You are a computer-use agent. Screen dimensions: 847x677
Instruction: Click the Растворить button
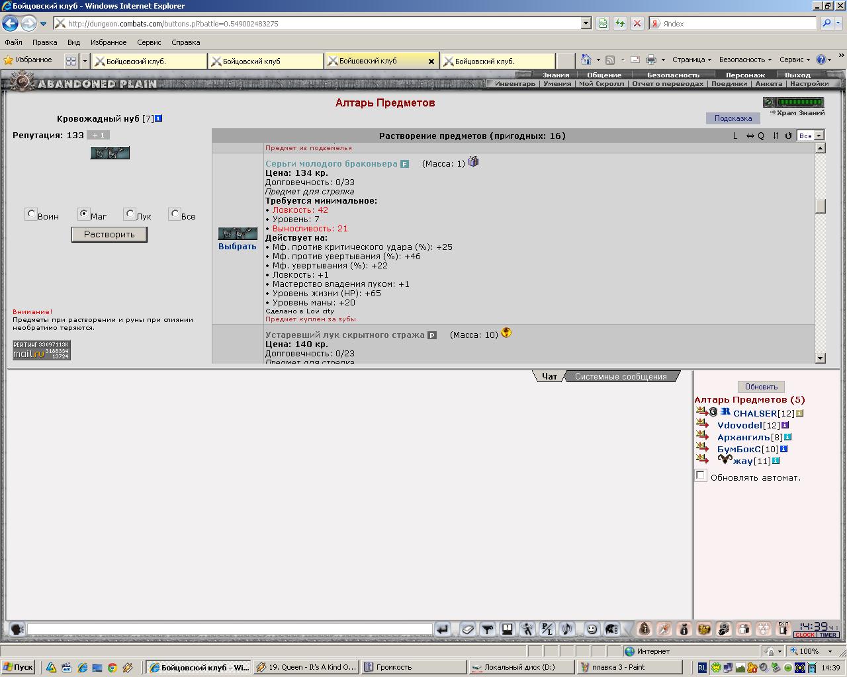pyautogui.click(x=109, y=234)
